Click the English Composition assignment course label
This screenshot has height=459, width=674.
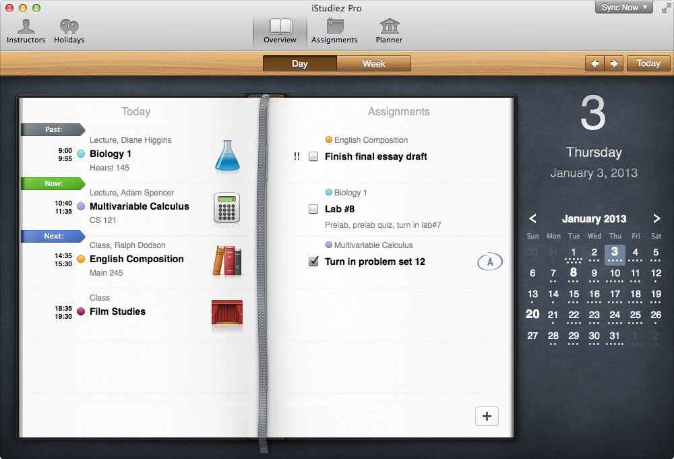point(371,140)
